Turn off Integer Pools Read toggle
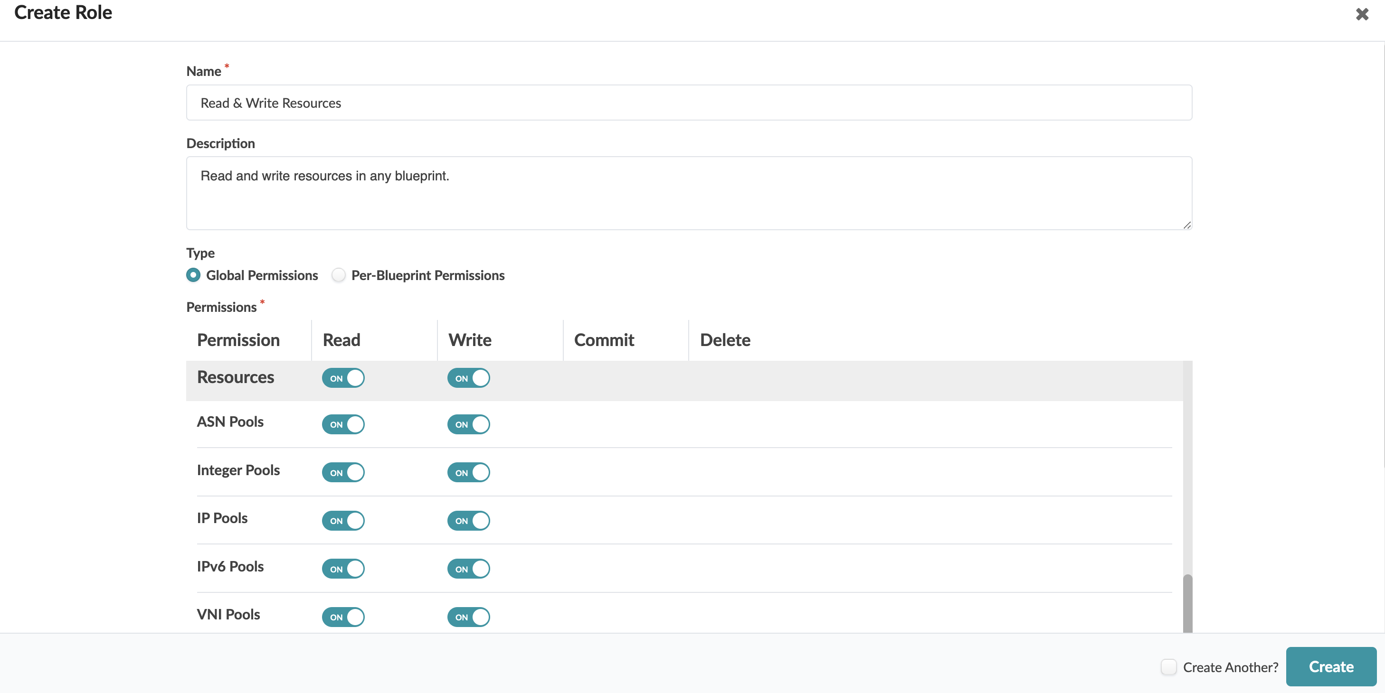The width and height of the screenshot is (1385, 693). click(343, 472)
